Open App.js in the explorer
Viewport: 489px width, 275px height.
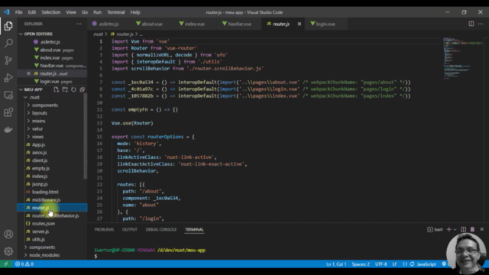click(x=38, y=144)
